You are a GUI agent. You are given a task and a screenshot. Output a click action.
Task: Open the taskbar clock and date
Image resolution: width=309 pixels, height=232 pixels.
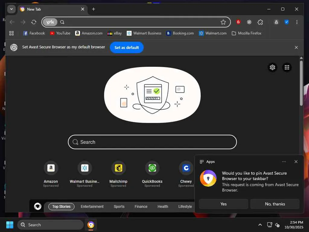(x=294, y=225)
